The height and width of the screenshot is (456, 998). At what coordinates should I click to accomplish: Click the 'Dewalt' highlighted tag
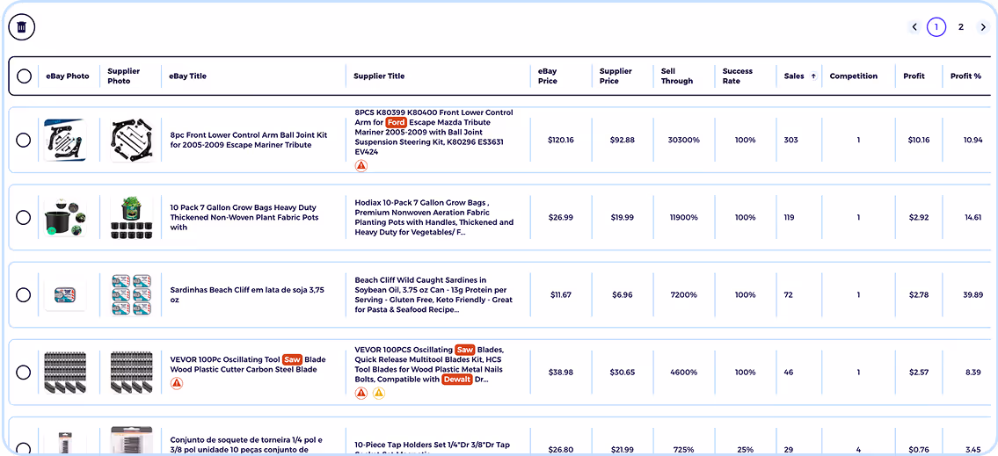pyautogui.click(x=456, y=380)
